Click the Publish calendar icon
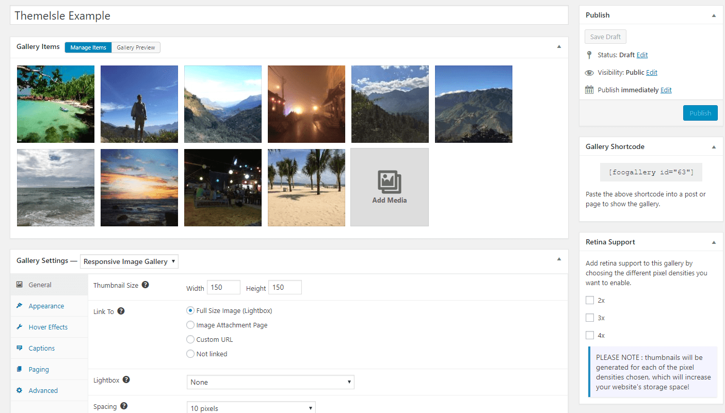725x413 pixels. click(x=589, y=90)
